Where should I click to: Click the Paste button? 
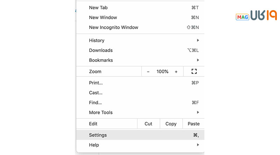(x=194, y=124)
